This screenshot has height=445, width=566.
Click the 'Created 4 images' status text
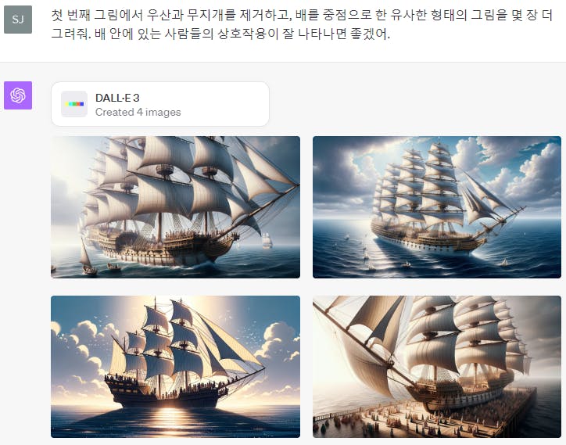(x=138, y=113)
